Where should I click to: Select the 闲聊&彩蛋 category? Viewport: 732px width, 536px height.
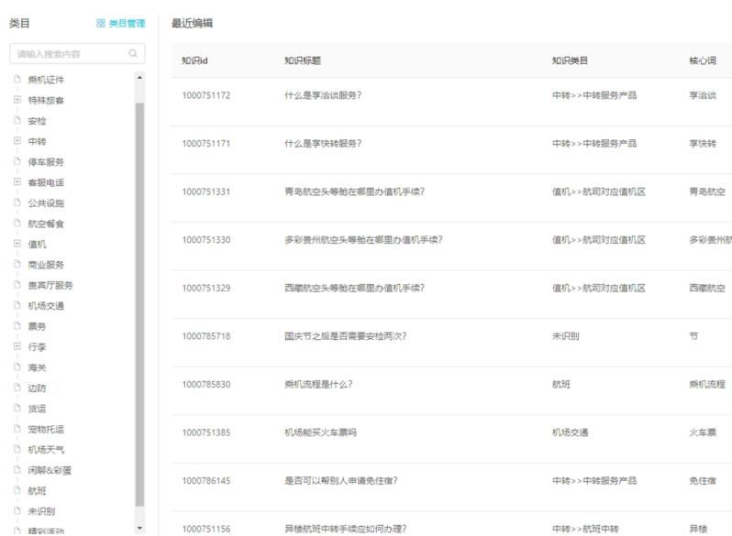click(x=46, y=470)
